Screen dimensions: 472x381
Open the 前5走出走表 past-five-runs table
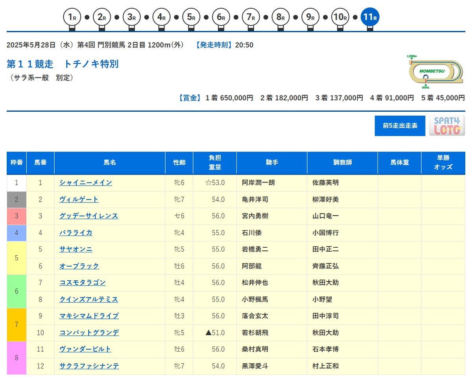pyautogui.click(x=400, y=126)
